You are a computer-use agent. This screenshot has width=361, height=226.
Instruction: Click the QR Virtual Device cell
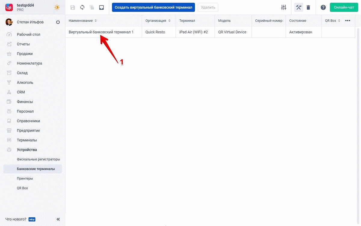[233, 32]
